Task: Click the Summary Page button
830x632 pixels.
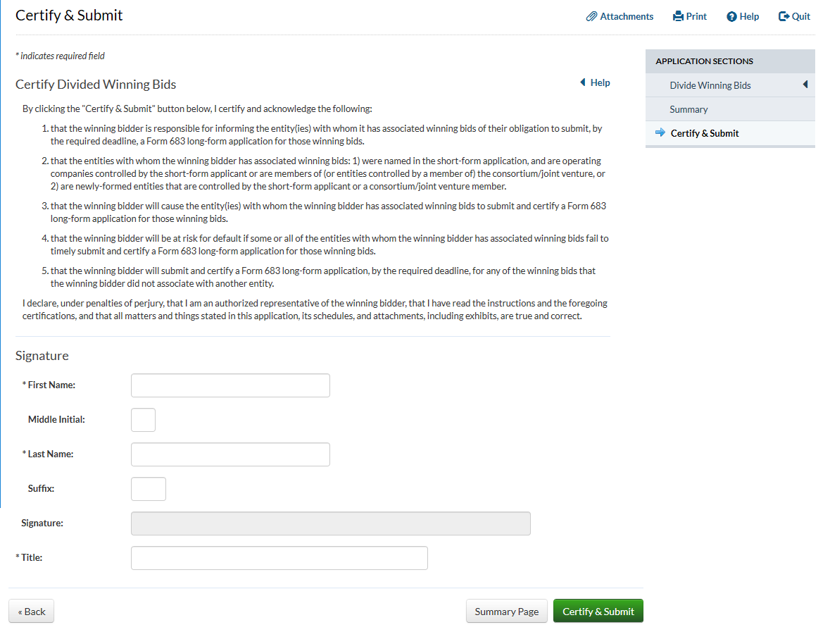Action: pyautogui.click(x=506, y=612)
